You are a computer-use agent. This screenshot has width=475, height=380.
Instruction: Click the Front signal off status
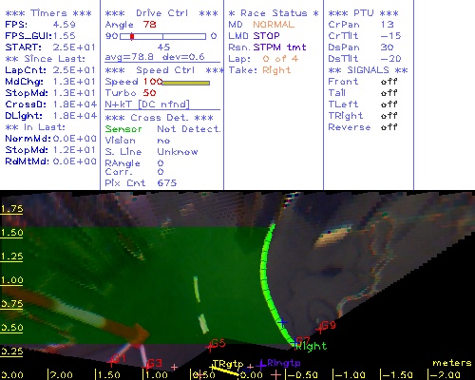(x=389, y=82)
